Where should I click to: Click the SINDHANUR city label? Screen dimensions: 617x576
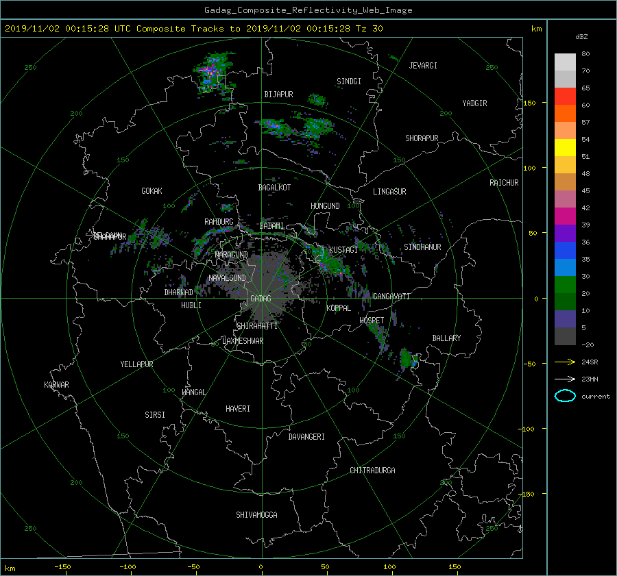click(x=422, y=247)
